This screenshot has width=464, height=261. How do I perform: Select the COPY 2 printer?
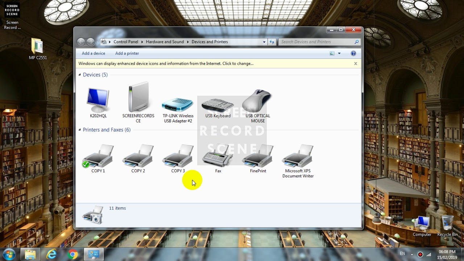pos(138,158)
